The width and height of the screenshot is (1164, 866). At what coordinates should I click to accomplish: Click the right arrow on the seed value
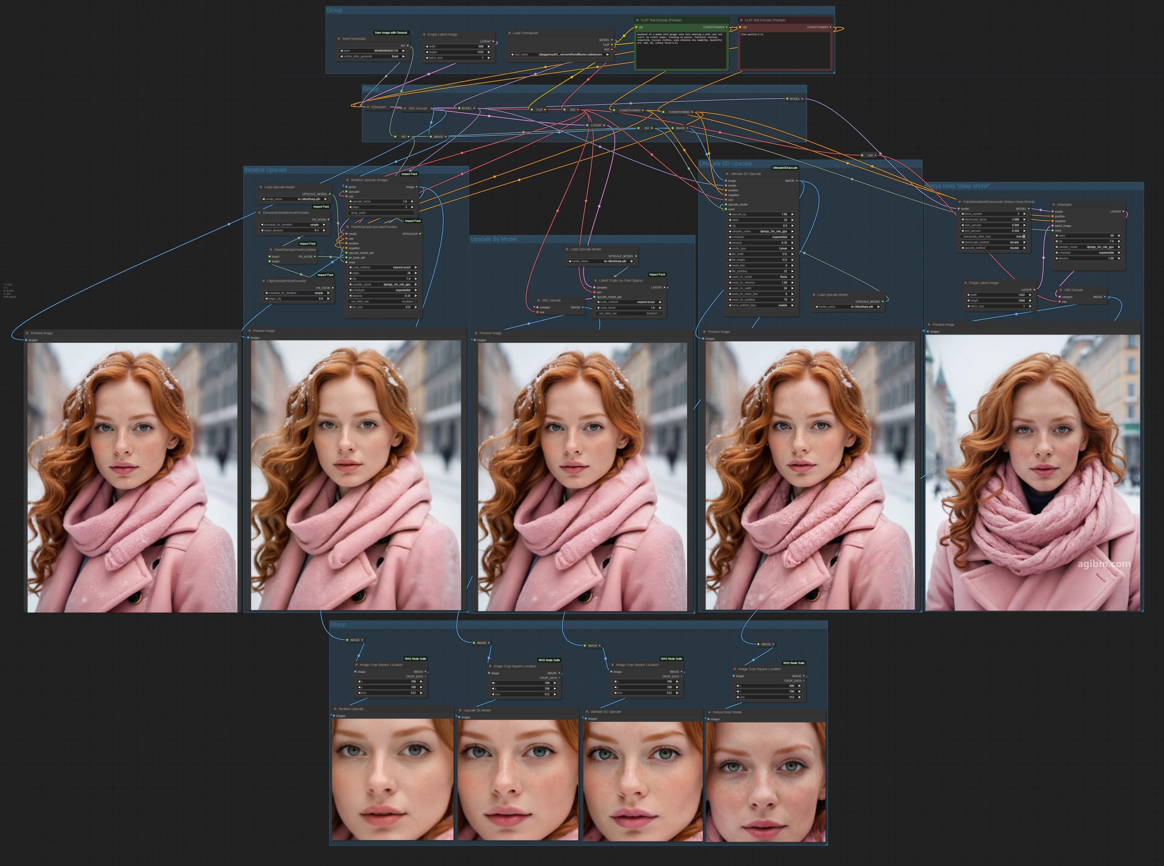click(x=403, y=51)
